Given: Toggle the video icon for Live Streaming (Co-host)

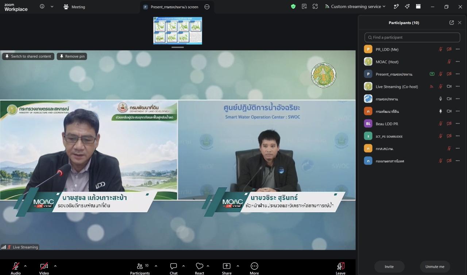Looking at the screenshot, I should pos(449,86).
